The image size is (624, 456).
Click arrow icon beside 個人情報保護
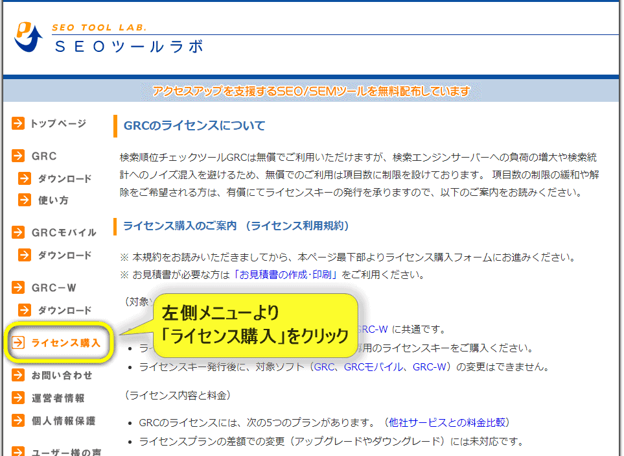coord(18,420)
